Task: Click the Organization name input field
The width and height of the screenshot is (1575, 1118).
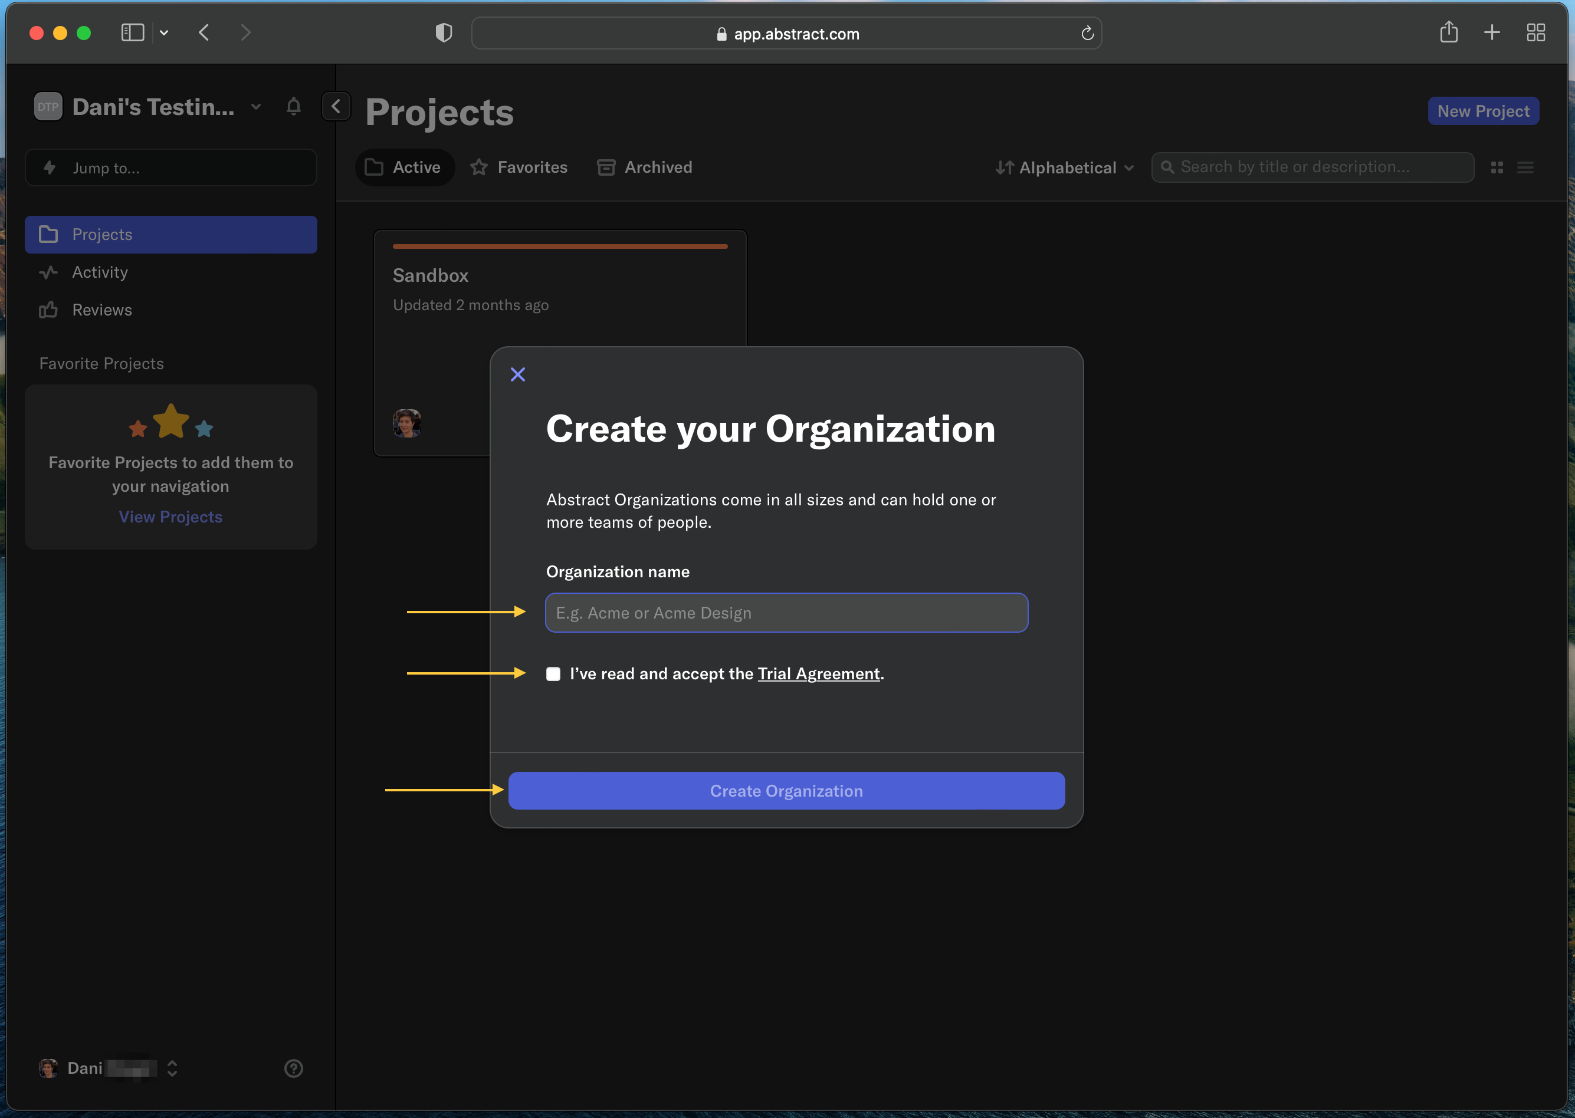Action: point(786,613)
